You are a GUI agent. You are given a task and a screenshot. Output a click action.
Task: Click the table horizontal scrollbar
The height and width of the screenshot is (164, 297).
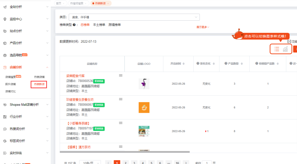[x=125, y=152]
